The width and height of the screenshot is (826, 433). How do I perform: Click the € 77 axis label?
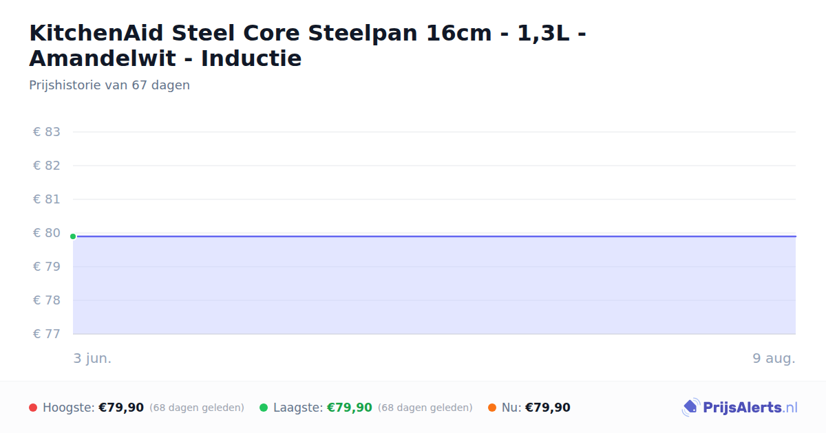[47, 334]
